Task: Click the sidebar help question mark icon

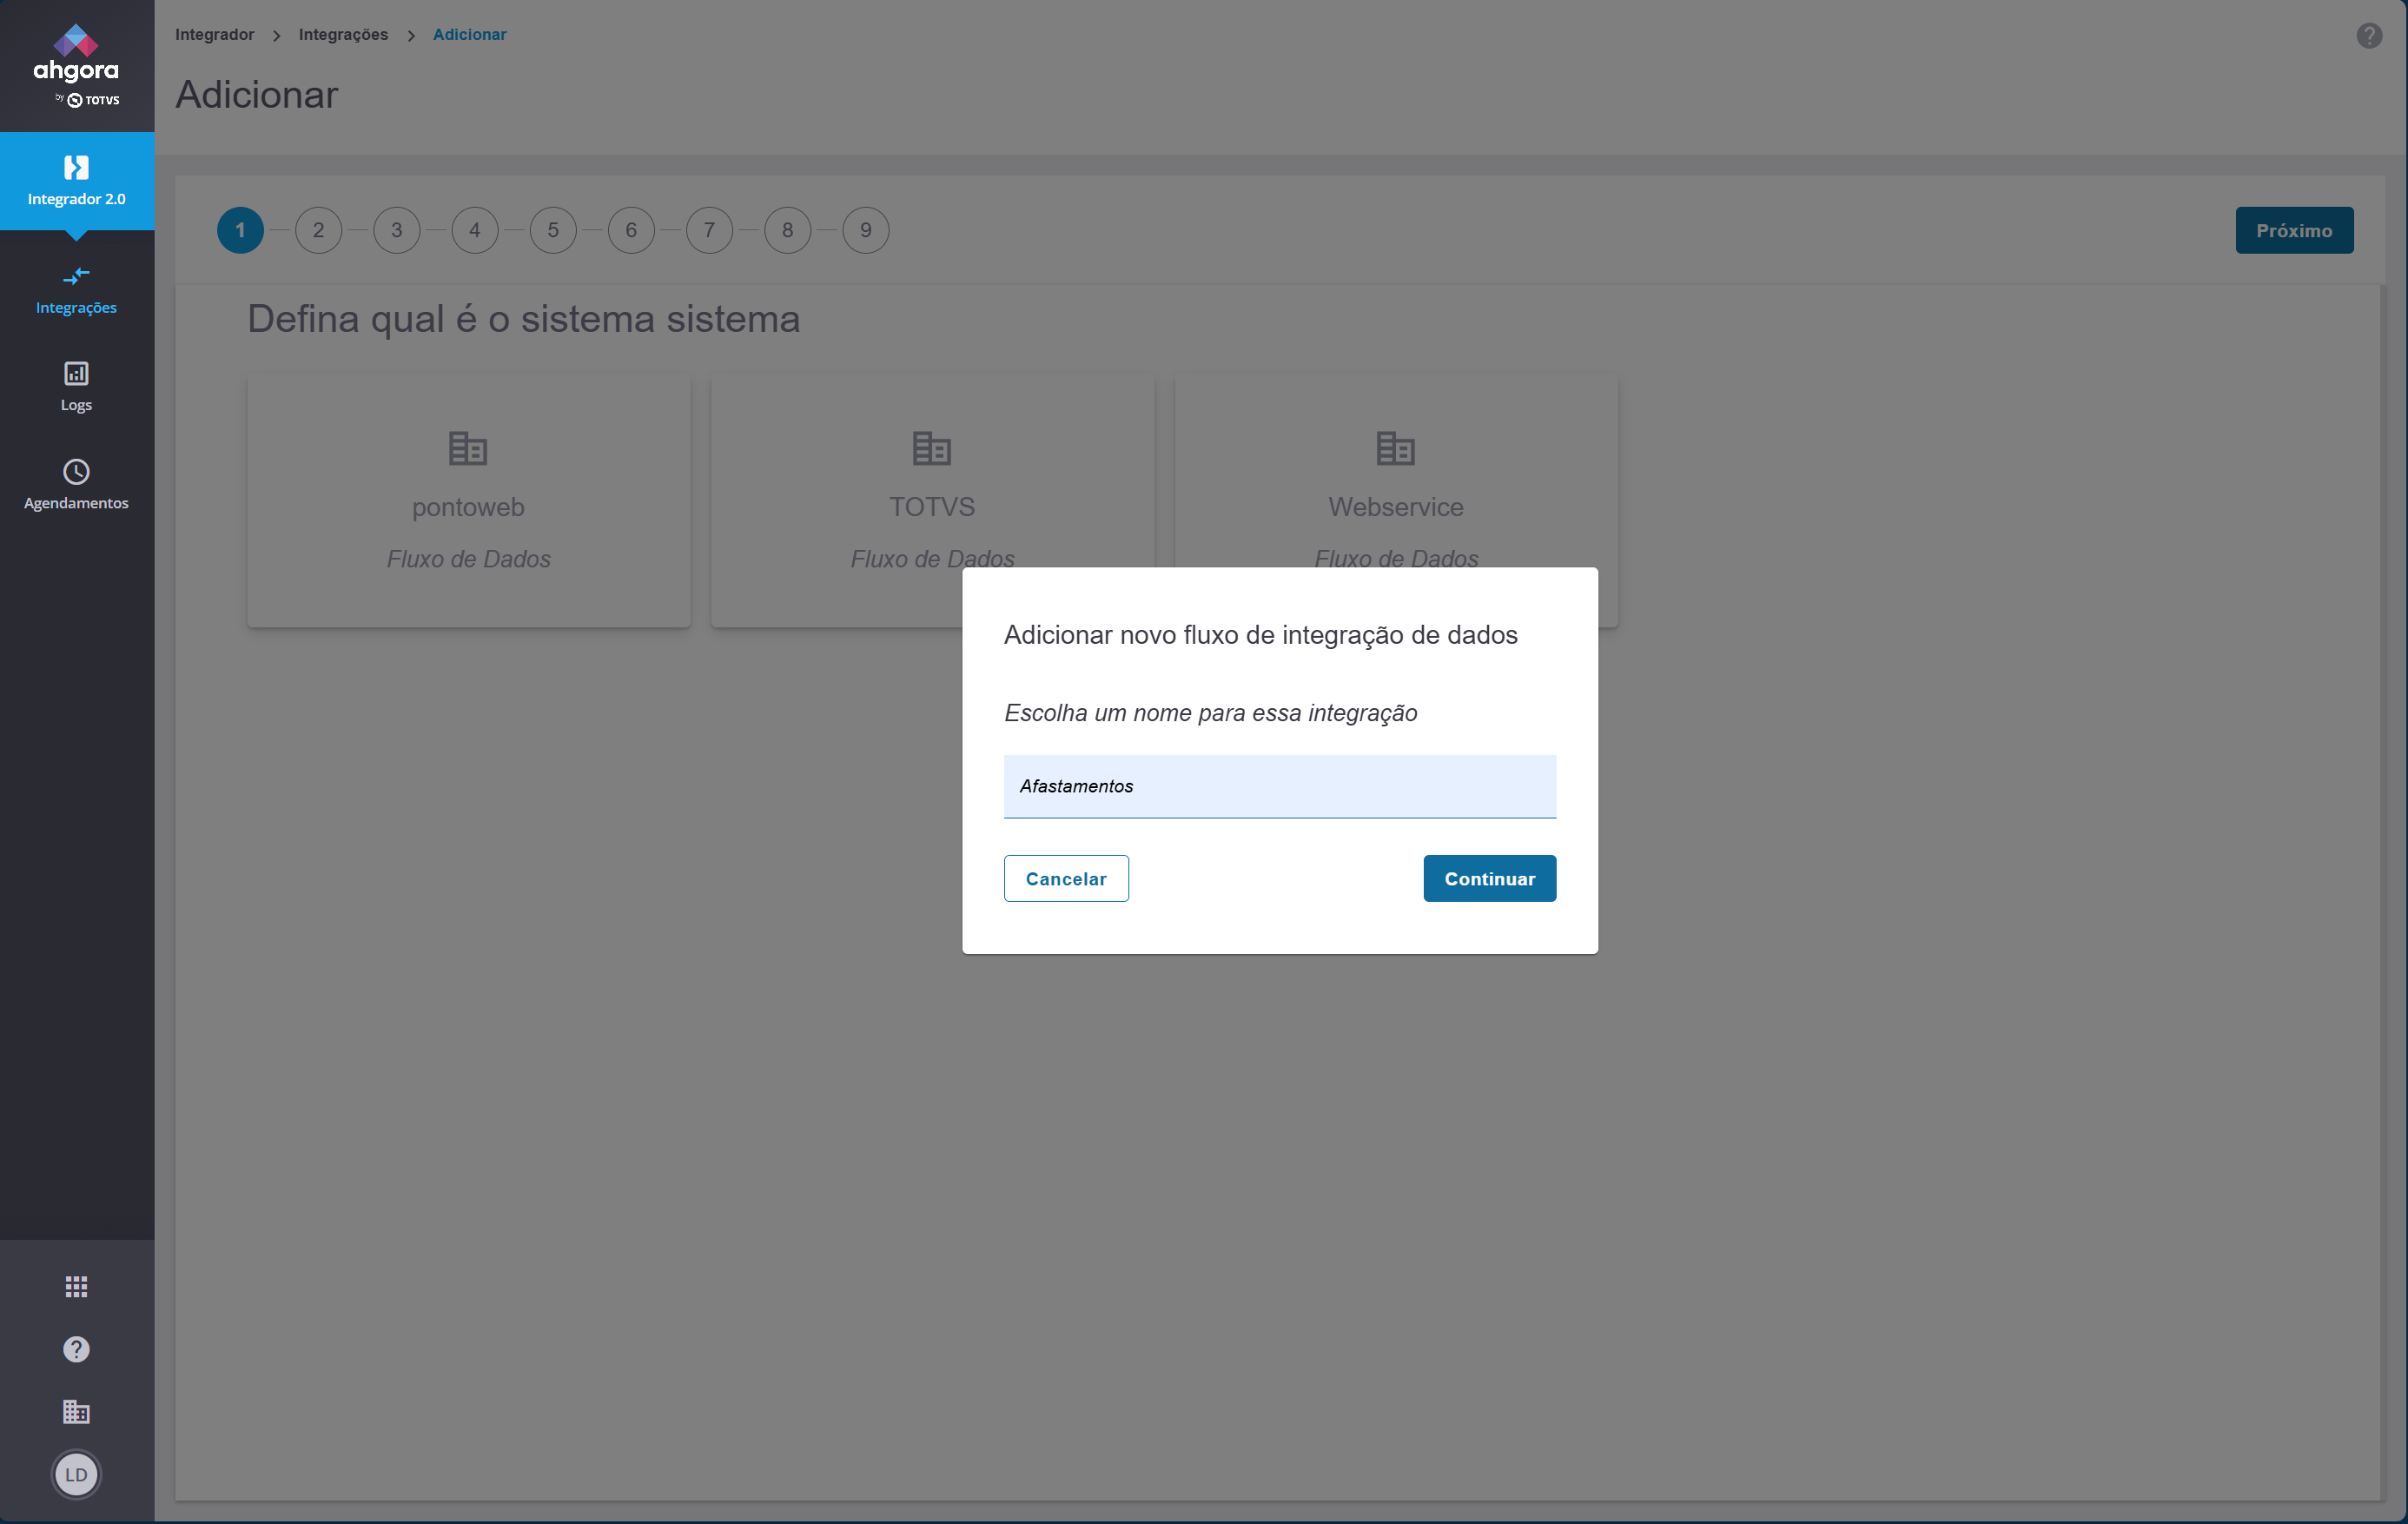Action: click(x=76, y=1349)
